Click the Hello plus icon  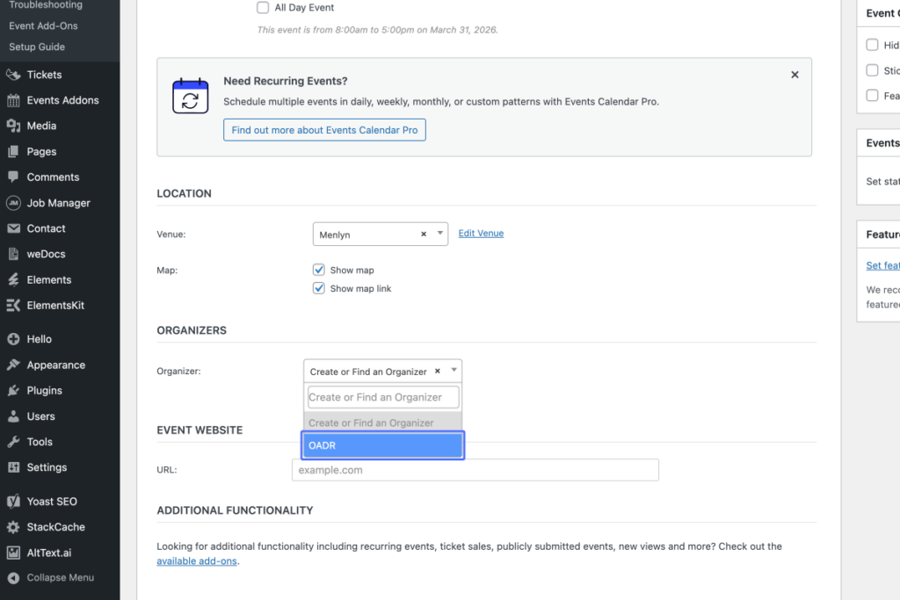[x=13, y=339]
